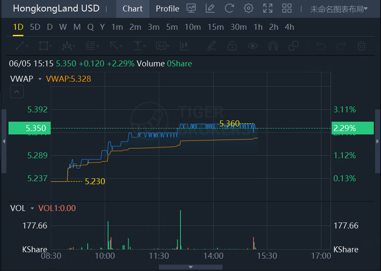Click the edit note pencil icon in header
The height and width of the screenshot is (271, 381).
coord(210,9)
